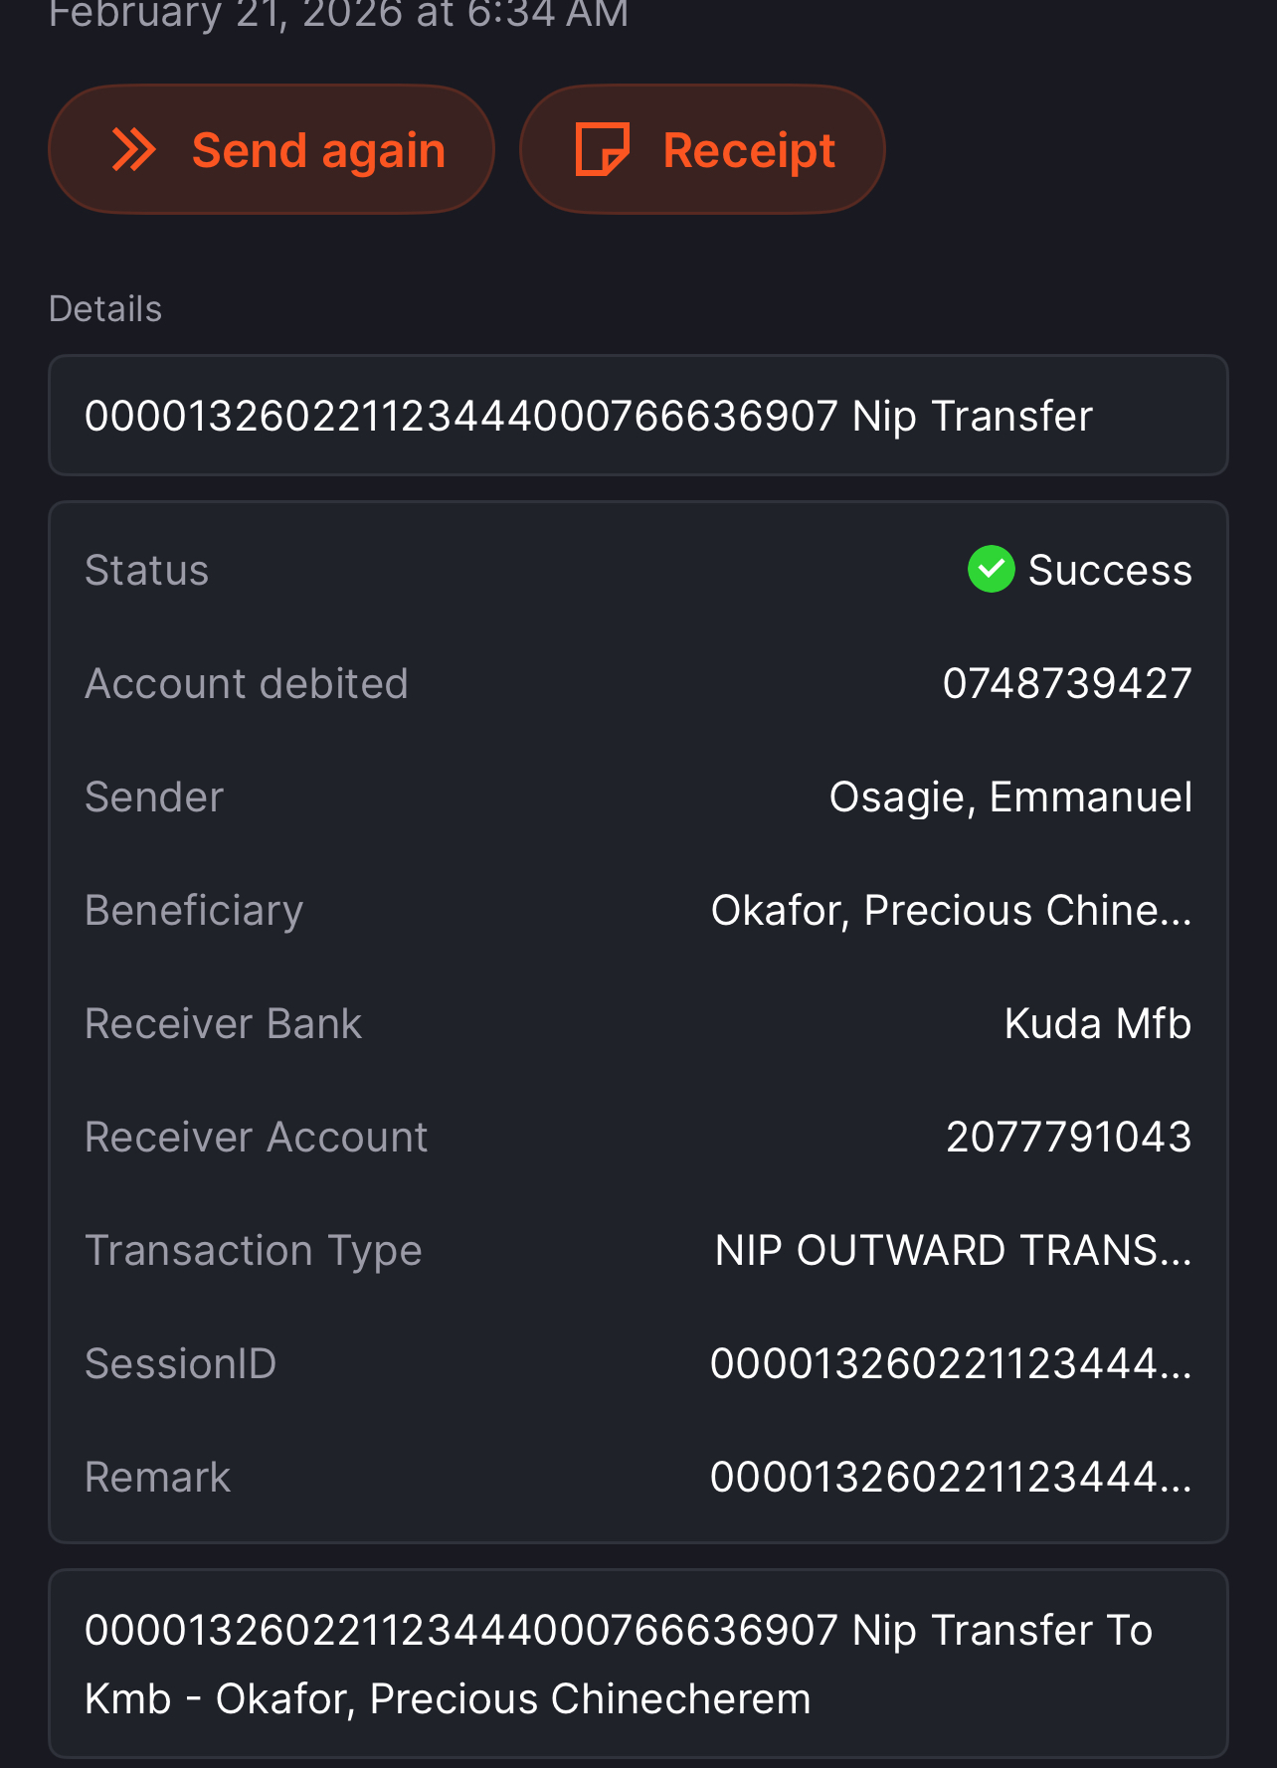Screen dimensions: 1277x1768
Task: Tap the account debited number 0748739427
Action: pyautogui.click(x=1066, y=684)
